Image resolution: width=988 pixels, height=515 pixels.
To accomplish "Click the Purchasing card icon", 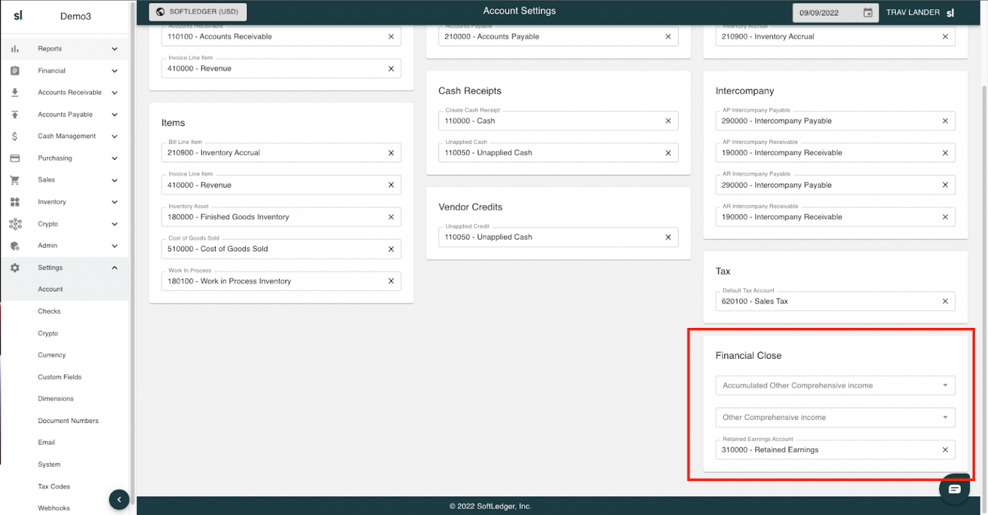I will 15,158.
